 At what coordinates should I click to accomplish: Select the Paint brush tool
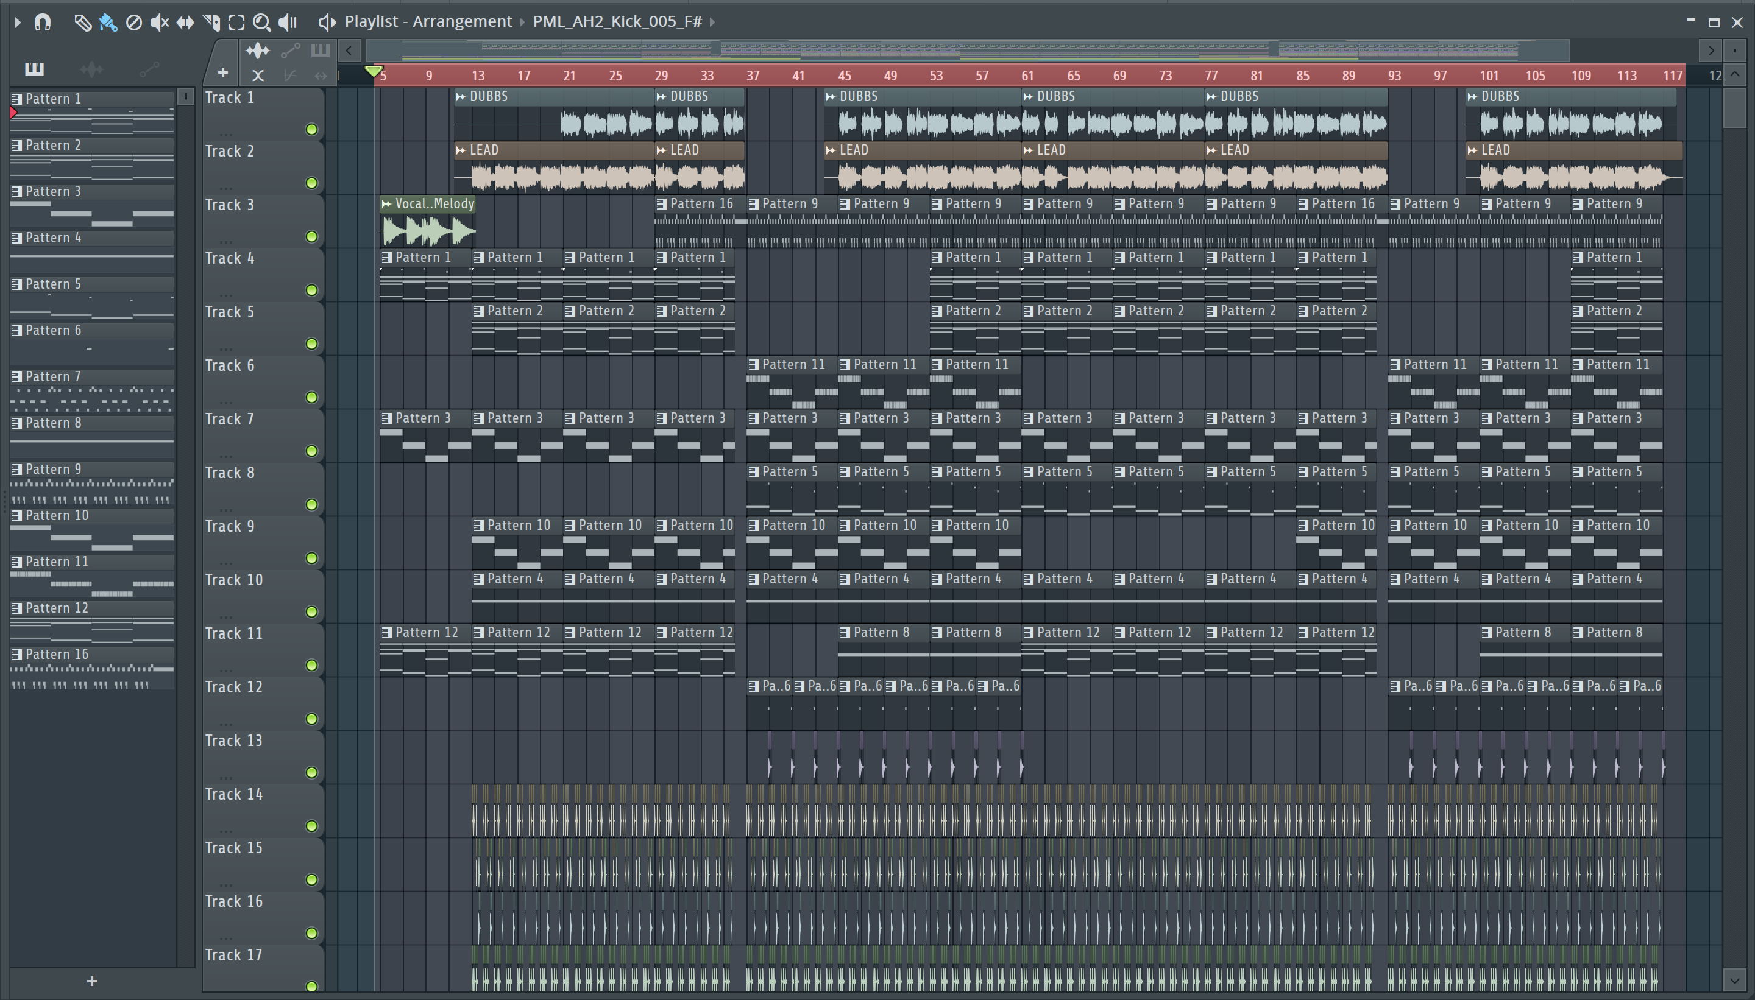click(x=108, y=23)
